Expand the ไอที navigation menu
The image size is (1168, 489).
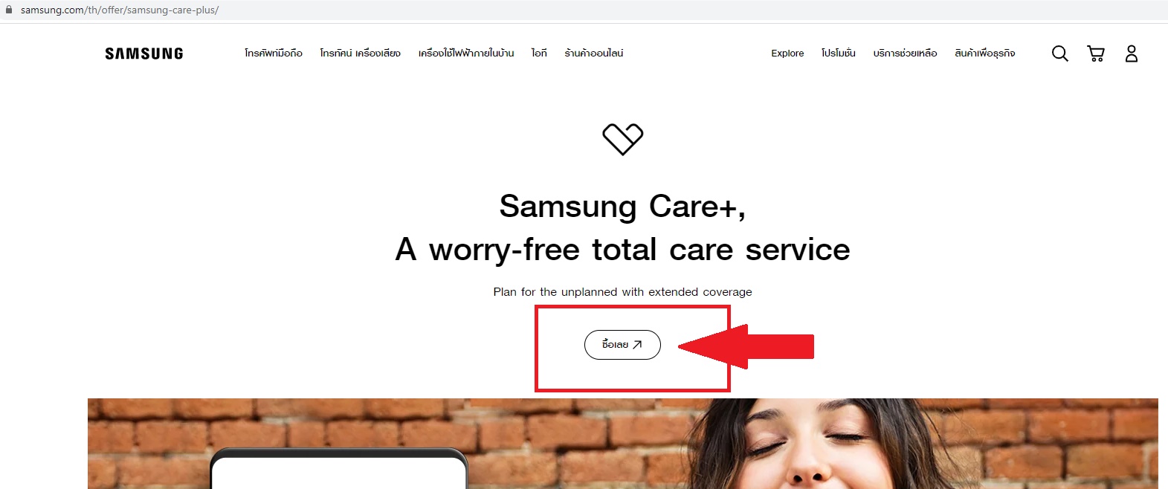pos(539,54)
